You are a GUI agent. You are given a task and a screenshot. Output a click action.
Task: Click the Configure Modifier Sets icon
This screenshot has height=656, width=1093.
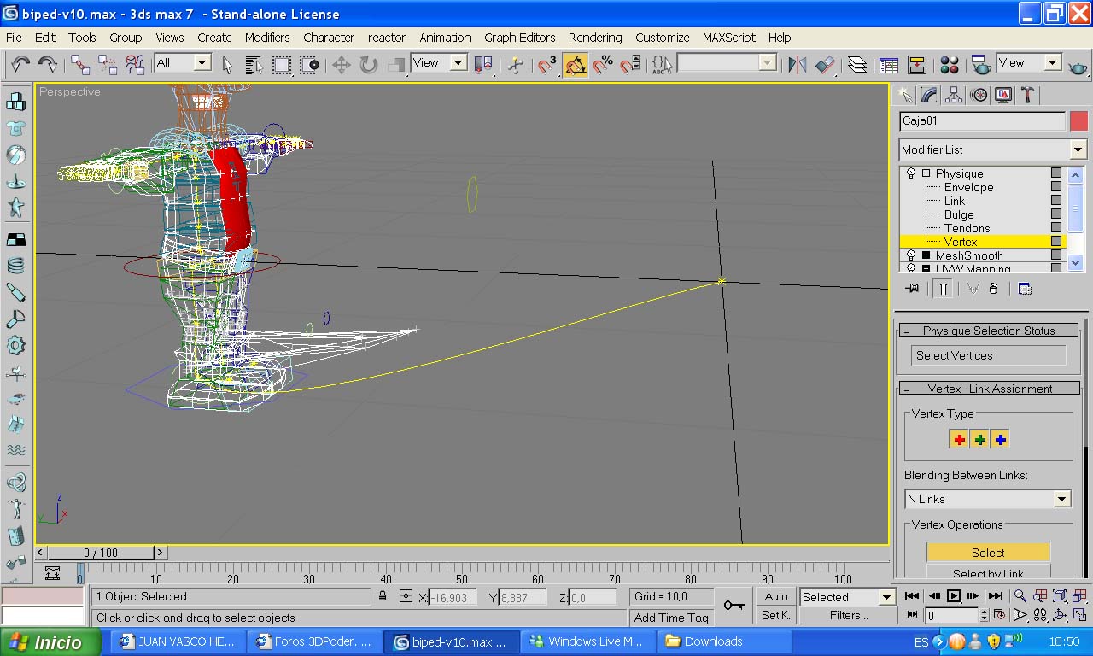[1026, 289]
